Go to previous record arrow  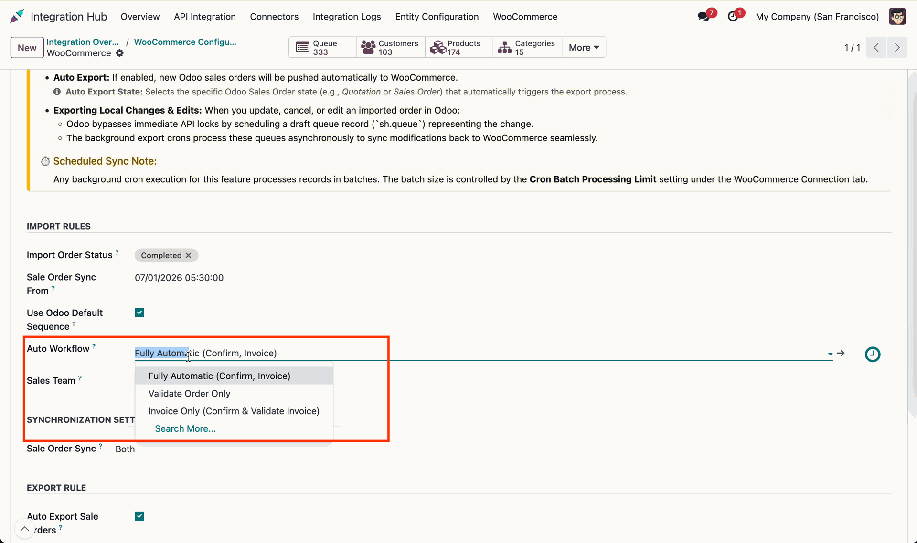pyautogui.click(x=876, y=47)
